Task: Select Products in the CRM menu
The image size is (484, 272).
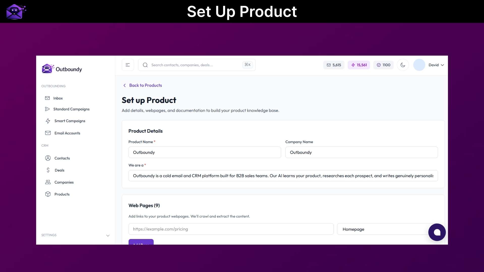Action: (62, 194)
